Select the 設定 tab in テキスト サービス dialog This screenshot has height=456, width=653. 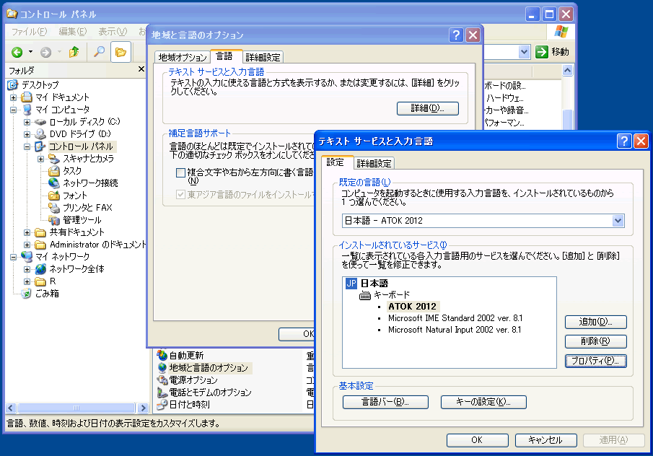click(336, 162)
